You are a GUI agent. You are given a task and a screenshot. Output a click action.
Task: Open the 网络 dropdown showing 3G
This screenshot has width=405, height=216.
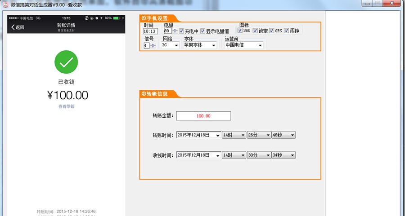(170, 45)
